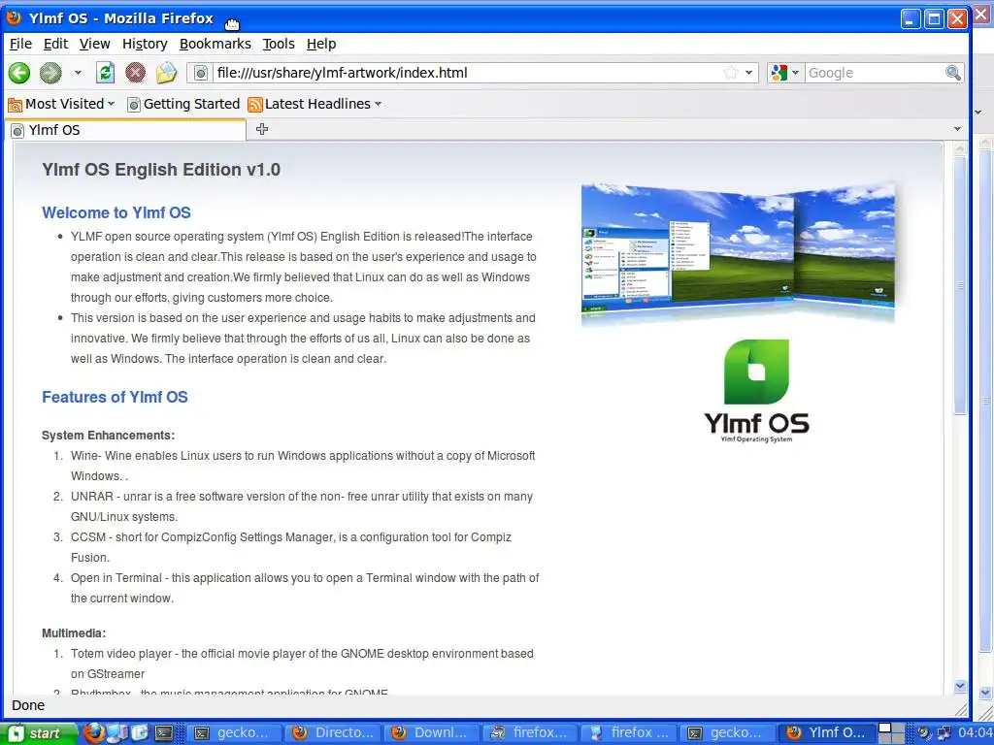
Task: Stop loading with the red X button
Action: 135,72
